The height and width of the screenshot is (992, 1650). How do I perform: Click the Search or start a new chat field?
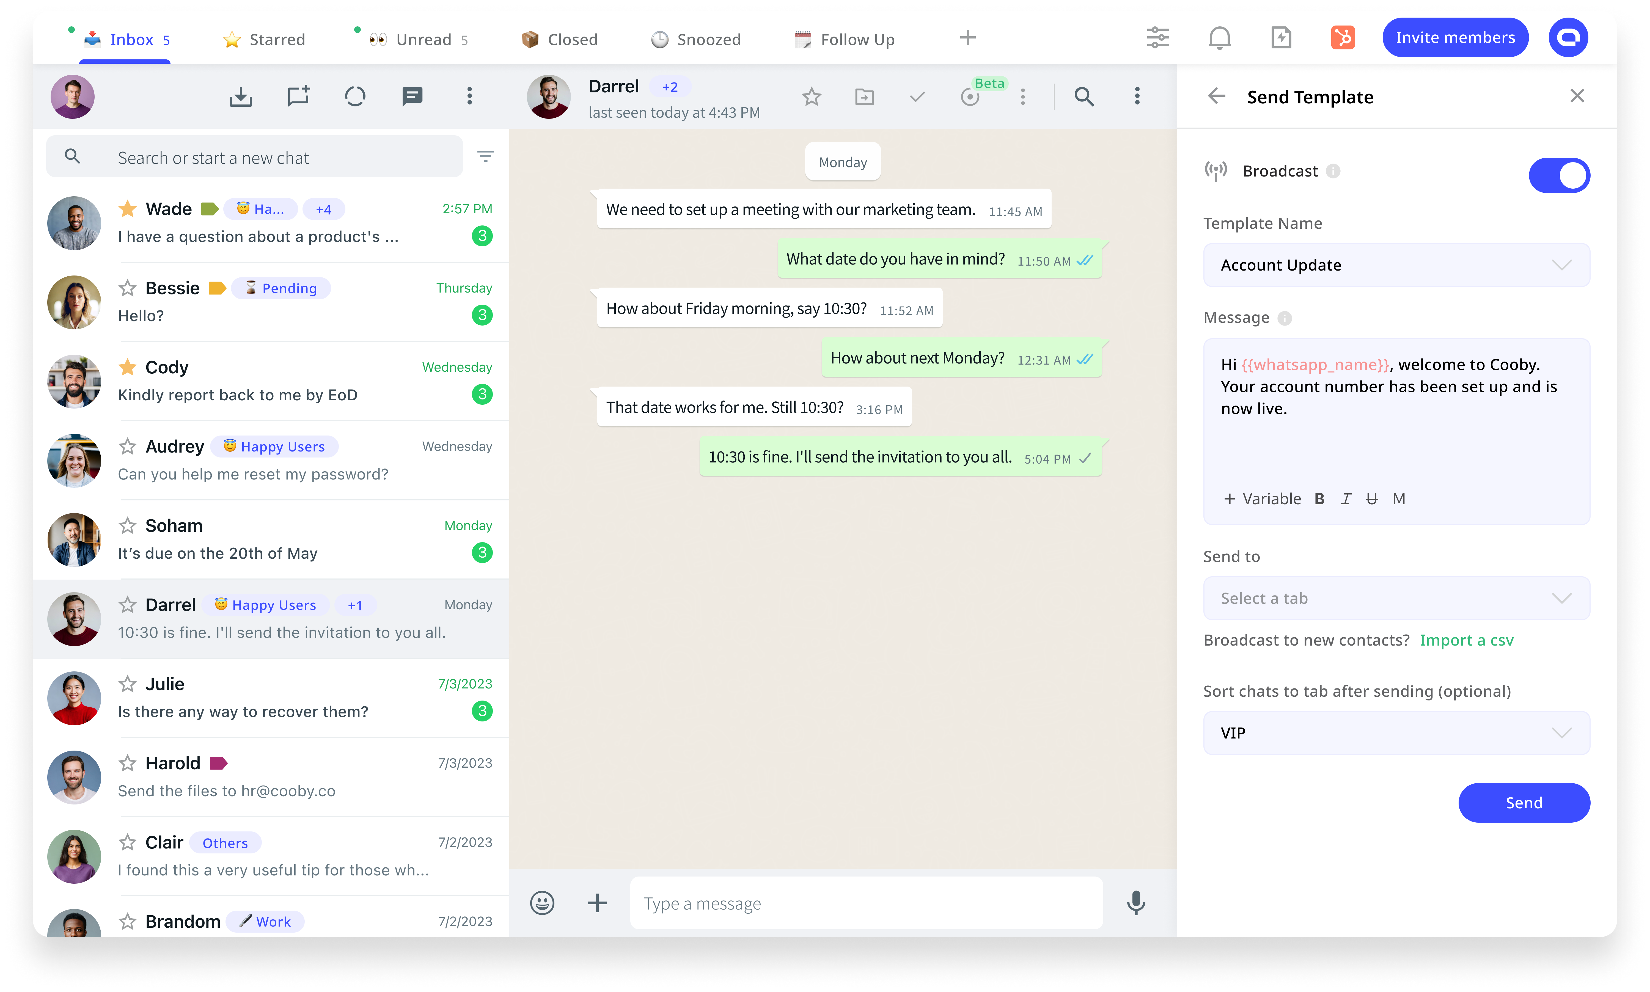[254, 156]
